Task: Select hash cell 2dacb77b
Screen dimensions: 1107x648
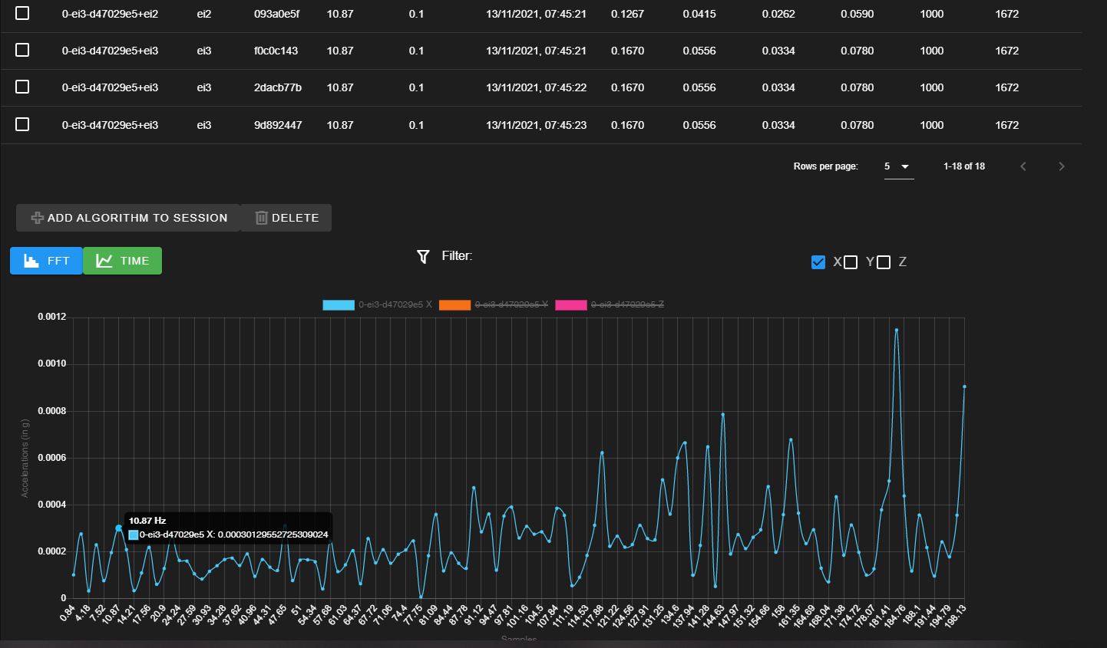Action: point(278,87)
